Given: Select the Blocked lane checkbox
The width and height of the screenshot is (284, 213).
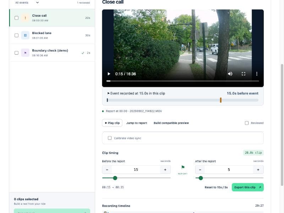Looking at the screenshot, I should point(16,35).
